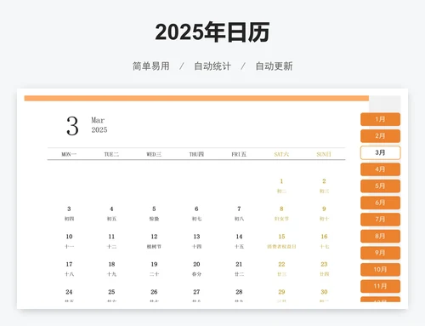This screenshot has height=326, width=425.
Task: Switch to the 7月 month
Action: [380, 220]
